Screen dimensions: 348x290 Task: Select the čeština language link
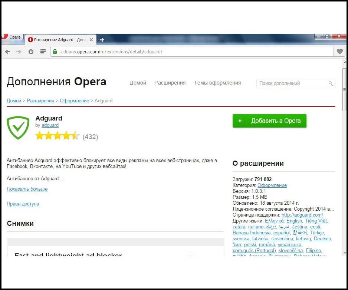300,227
